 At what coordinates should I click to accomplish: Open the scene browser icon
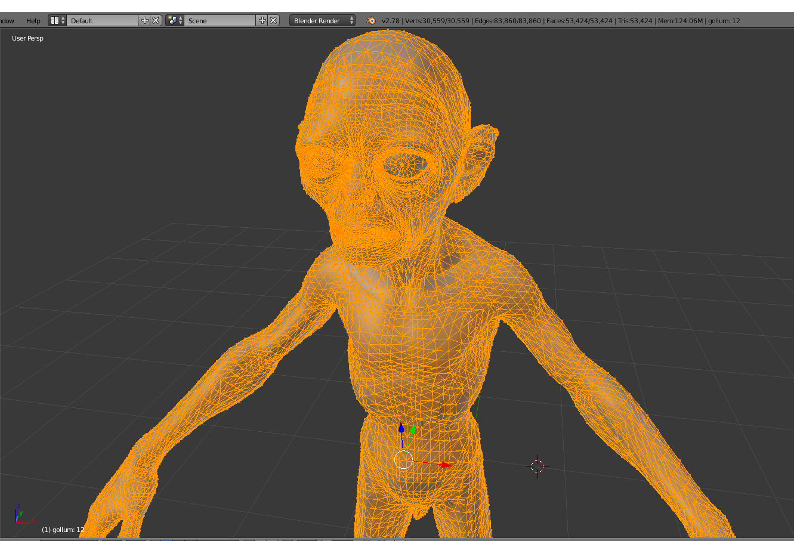coord(175,20)
